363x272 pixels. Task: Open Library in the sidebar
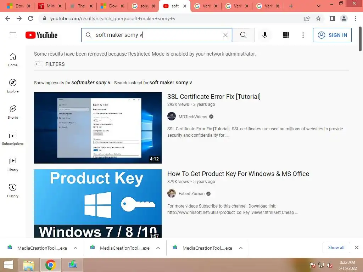[x=13, y=164]
